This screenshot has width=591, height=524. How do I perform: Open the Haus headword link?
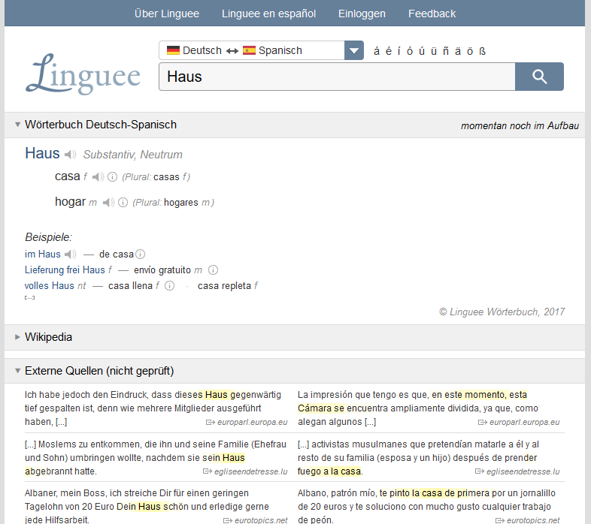click(42, 154)
